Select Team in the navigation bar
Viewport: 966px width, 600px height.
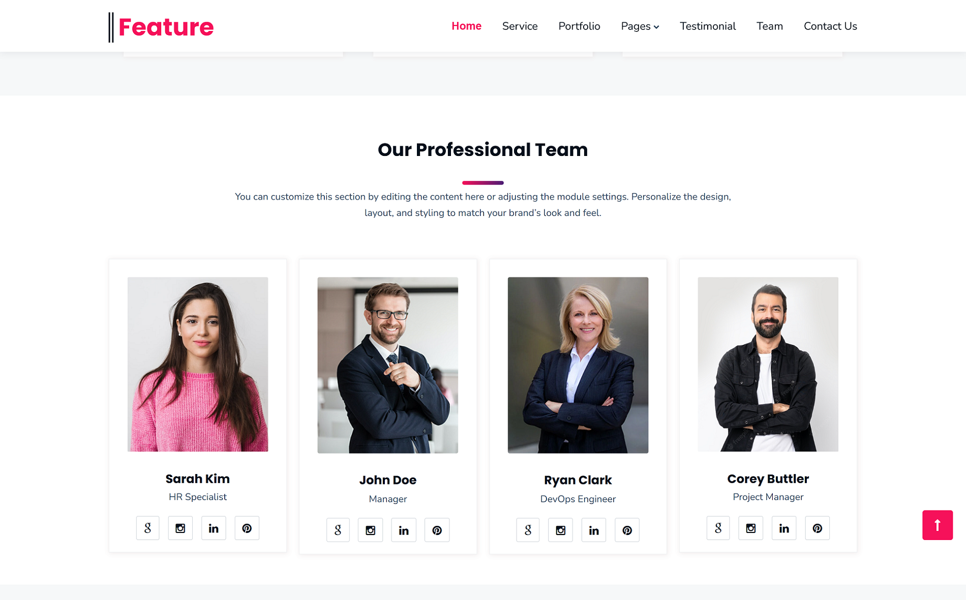tap(769, 26)
